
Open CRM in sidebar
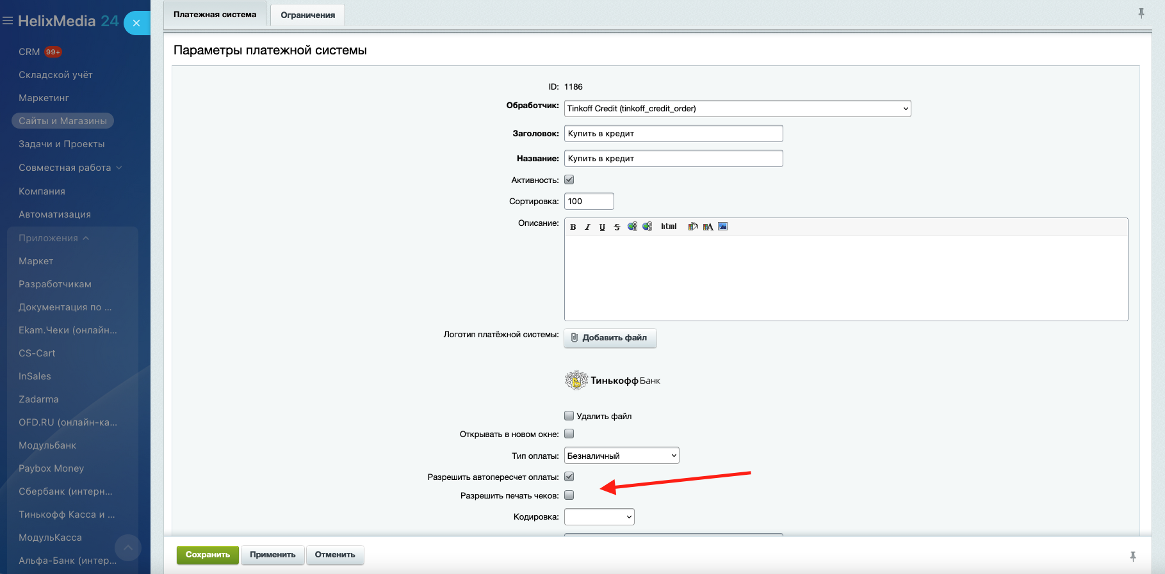[29, 52]
